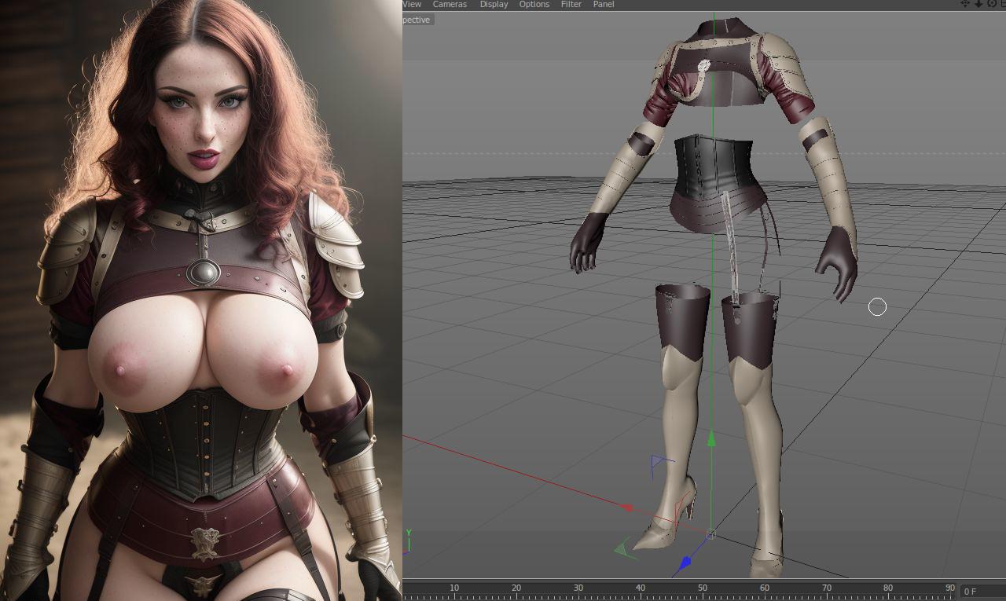This screenshot has height=601, width=1006.
Task: Click the red X-axis arrow gizmo handle
Action: coord(627,508)
